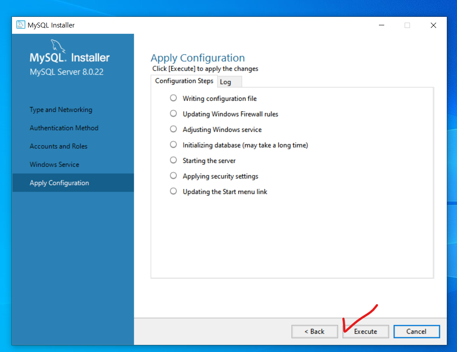Image resolution: width=457 pixels, height=352 pixels.
Task: Click the 'Adjusting Windows service' text
Action: tap(222, 130)
